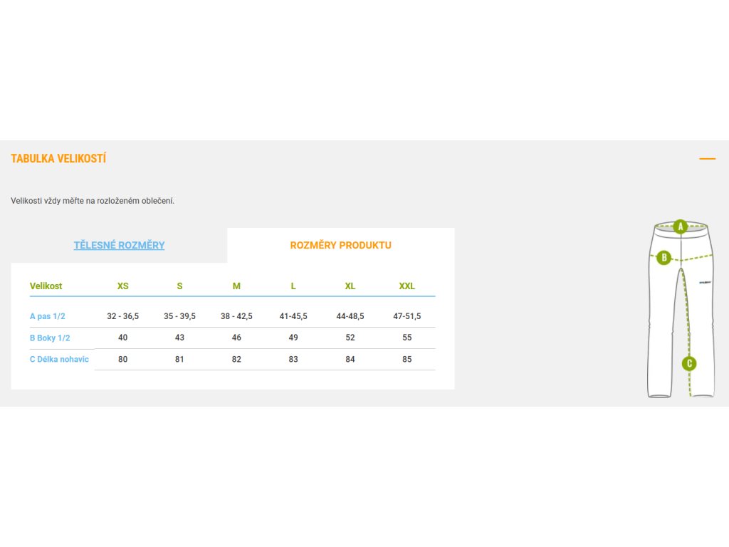729x547 pixels.
Task: Click the hips value 46
Action: [x=236, y=338]
